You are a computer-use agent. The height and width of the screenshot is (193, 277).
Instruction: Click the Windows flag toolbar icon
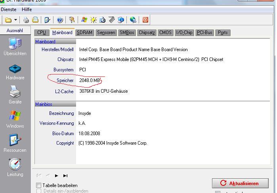pyautogui.click(x=84, y=20)
